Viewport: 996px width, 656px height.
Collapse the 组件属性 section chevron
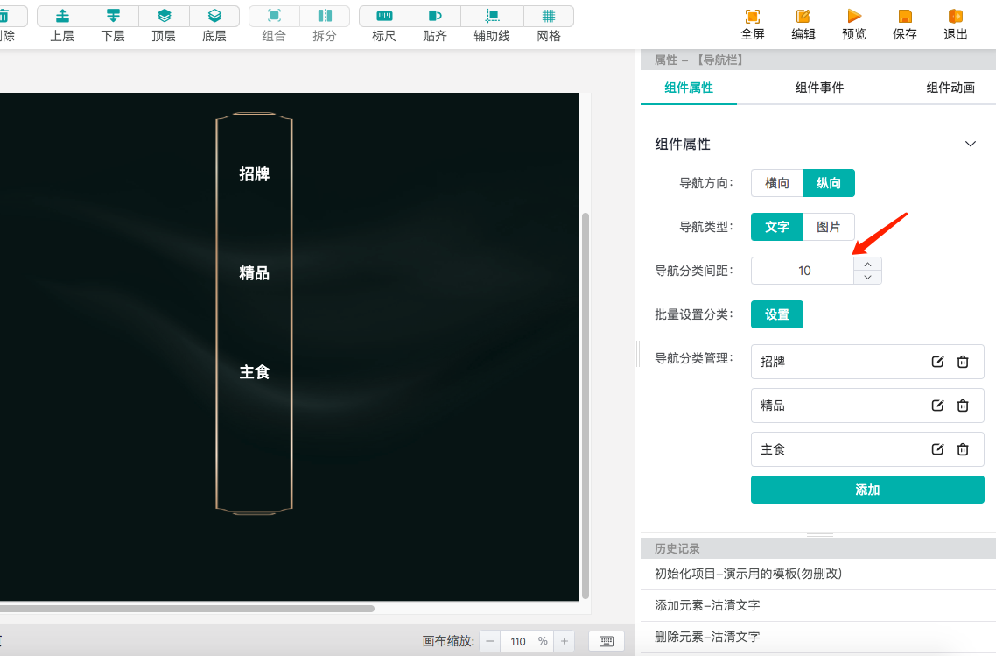[x=970, y=143]
